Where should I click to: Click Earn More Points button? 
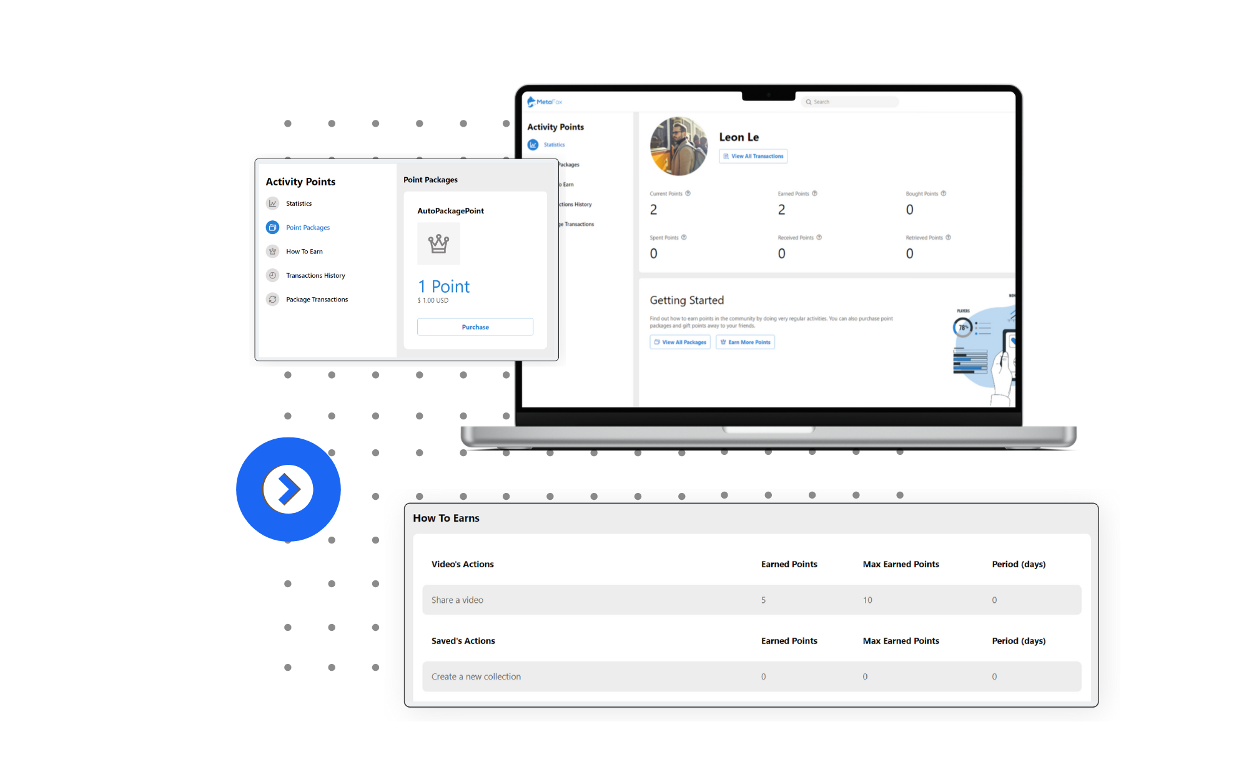point(745,342)
